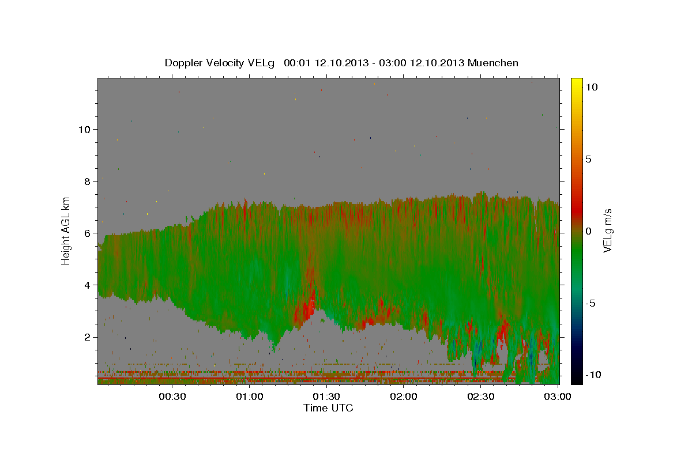Click the 01:00 time tick label
Screen dimensions: 692x461
click(x=250, y=396)
